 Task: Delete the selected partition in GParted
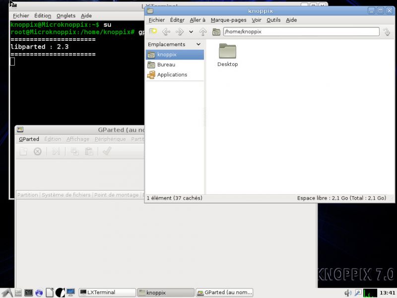pos(38,152)
